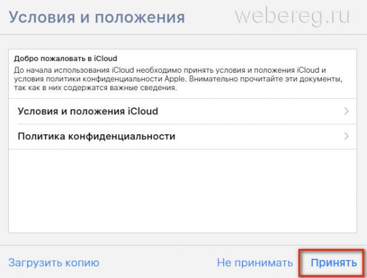Expand chevron next to Политика конфиденциальности

click(x=346, y=136)
